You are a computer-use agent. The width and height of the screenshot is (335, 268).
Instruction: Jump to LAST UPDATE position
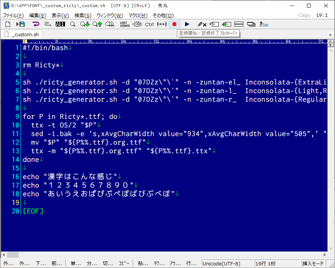[125, 24]
